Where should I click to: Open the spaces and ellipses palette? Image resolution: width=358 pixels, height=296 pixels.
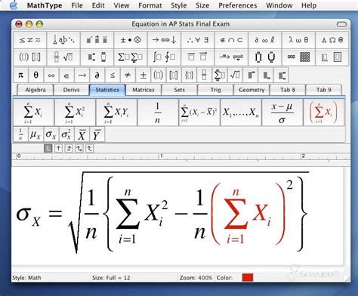pos(63,40)
